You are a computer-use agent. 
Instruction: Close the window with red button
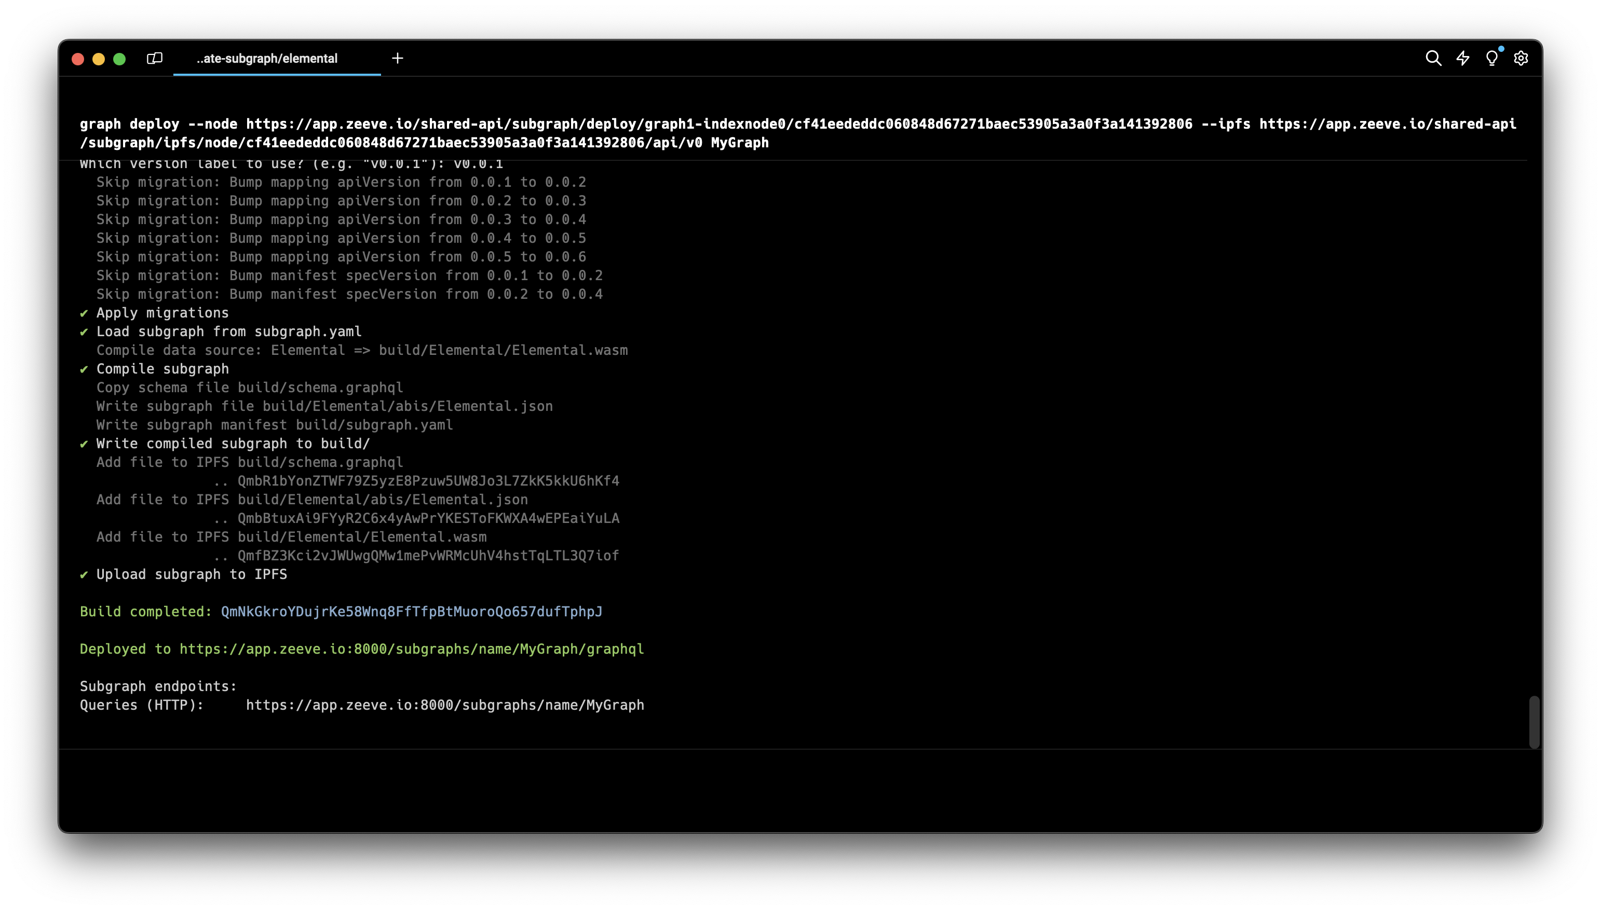click(78, 59)
